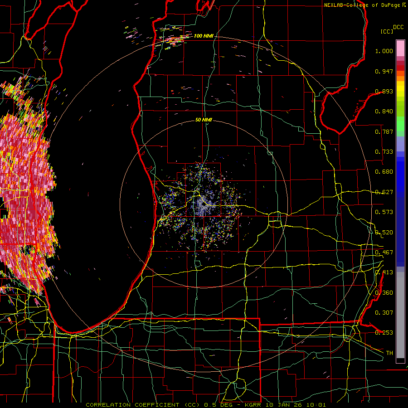Image resolution: width=408 pixels, height=408 pixels.
Task: Pick the light pink top color bar segment
Action: (x=400, y=48)
